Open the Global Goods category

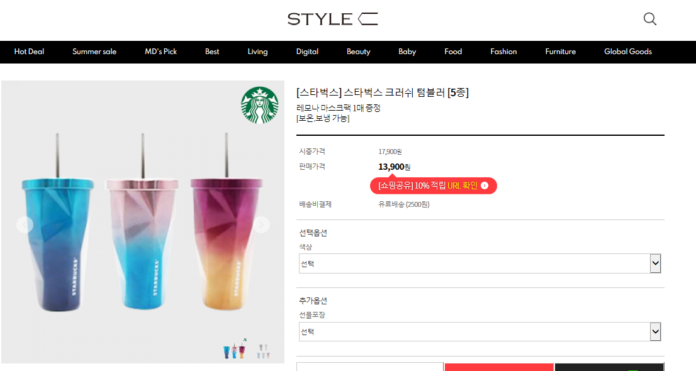[x=627, y=52]
